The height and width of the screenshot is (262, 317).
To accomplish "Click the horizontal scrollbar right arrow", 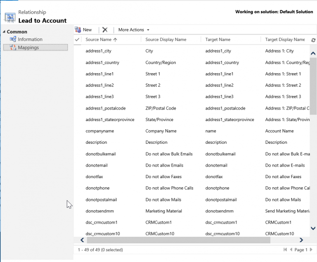I will pos(301,240).
